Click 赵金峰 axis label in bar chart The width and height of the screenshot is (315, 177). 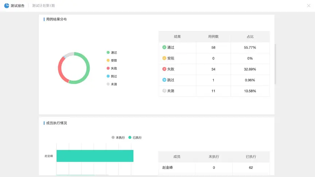49,156
